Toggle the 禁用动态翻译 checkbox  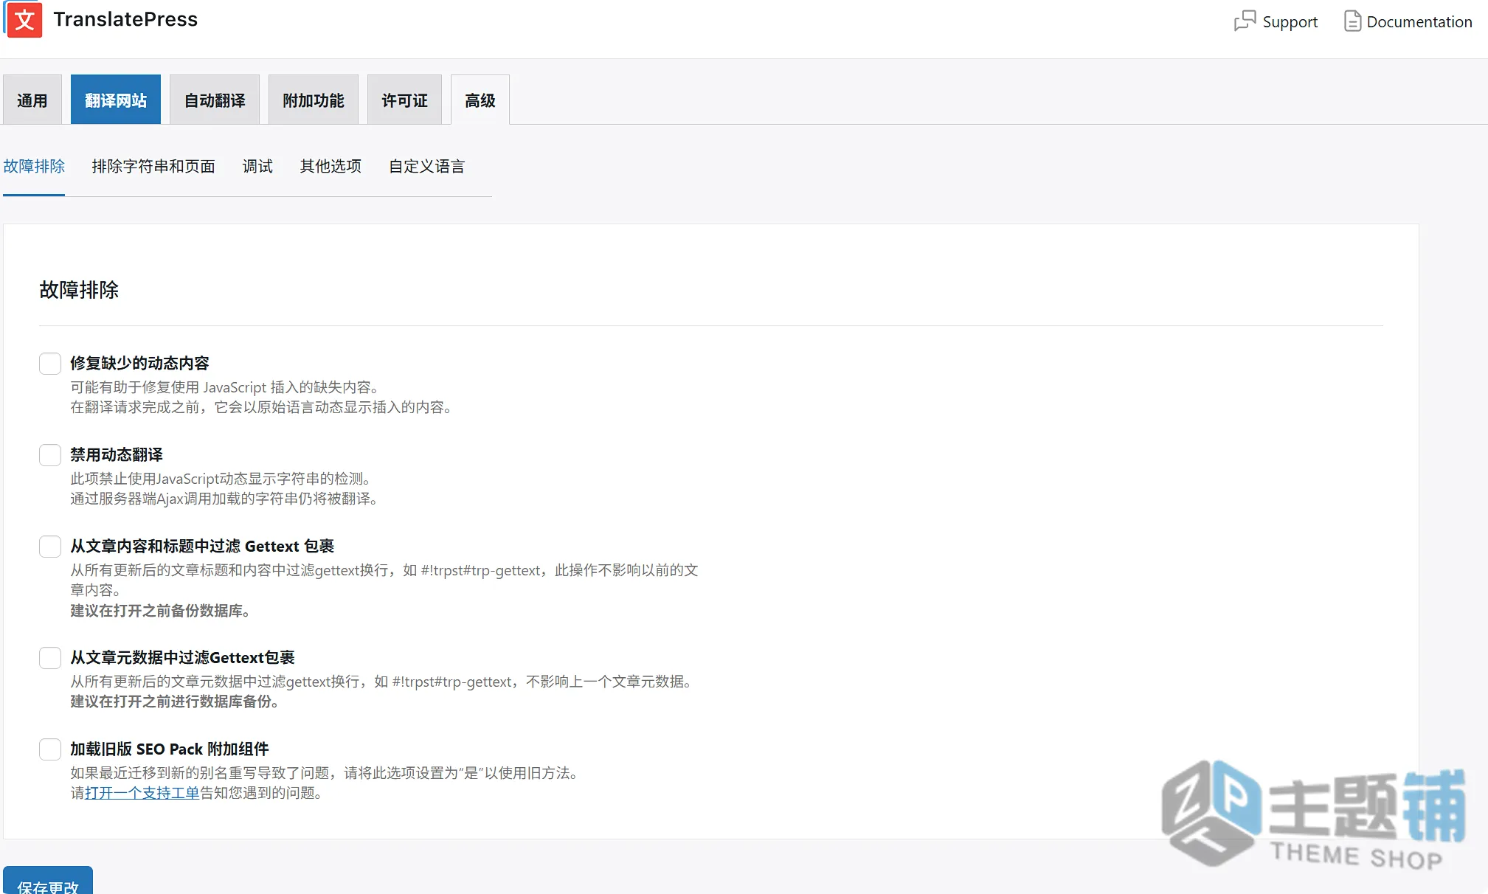pos(50,455)
